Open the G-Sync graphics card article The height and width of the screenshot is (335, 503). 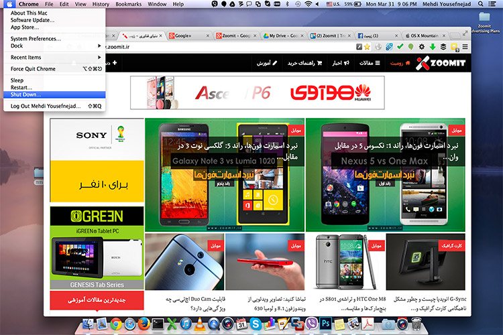pos(426,261)
